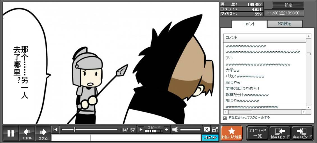Increase playback speed with right arrow
Viewport: 317px width, 143px height.
(x=167, y=130)
